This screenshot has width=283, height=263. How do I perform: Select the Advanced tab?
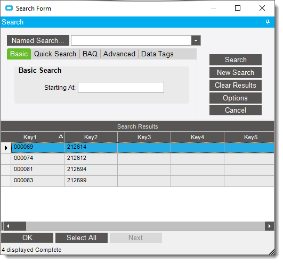119,54
